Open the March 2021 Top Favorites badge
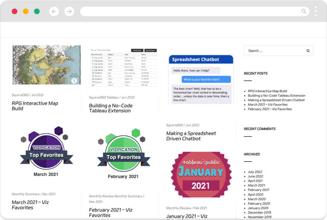327x220 pixels. tap(47, 151)
